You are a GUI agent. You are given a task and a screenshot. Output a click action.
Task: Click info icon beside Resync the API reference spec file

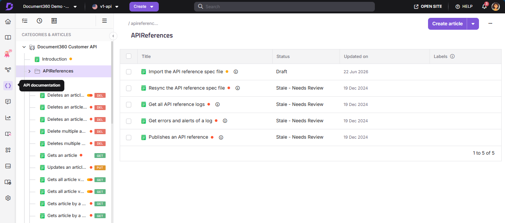coord(238,88)
